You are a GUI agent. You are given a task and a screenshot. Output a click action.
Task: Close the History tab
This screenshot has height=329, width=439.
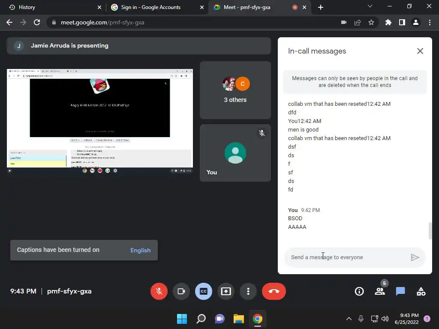(x=99, y=7)
